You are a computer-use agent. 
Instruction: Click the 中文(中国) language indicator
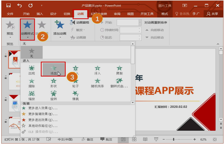[65, 139]
